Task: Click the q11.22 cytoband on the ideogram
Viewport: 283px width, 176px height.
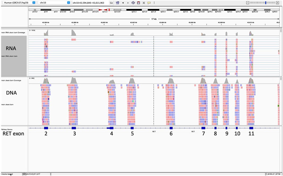Action: tap(117, 10)
